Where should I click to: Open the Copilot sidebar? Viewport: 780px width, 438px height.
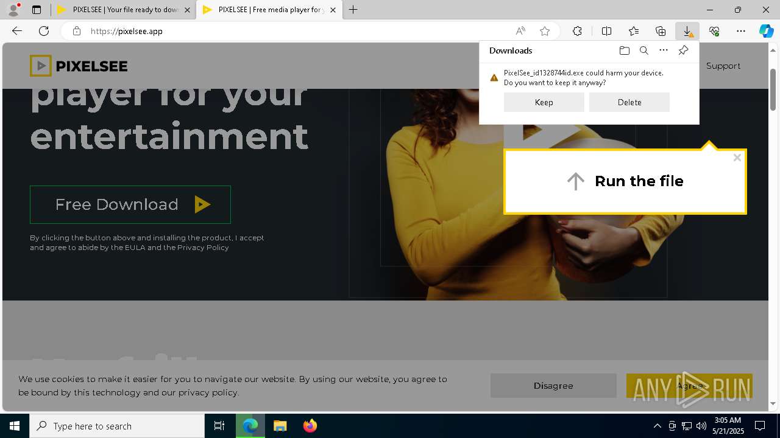point(767,31)
